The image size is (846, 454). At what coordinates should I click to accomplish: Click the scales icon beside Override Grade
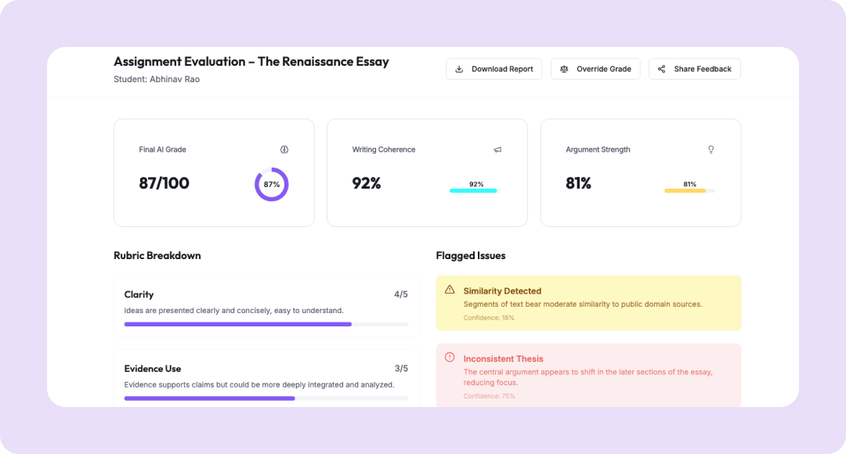coord(564,69)
